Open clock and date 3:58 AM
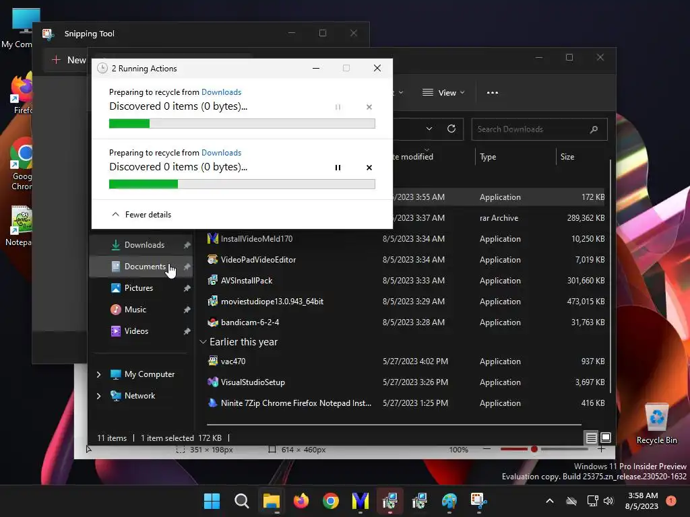Screen dimensions: 690x517 (642, 501)
